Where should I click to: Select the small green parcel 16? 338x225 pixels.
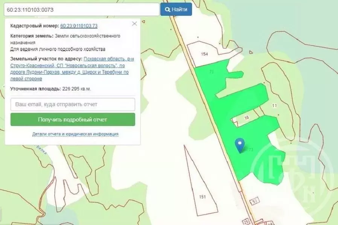tap(247, 118)
